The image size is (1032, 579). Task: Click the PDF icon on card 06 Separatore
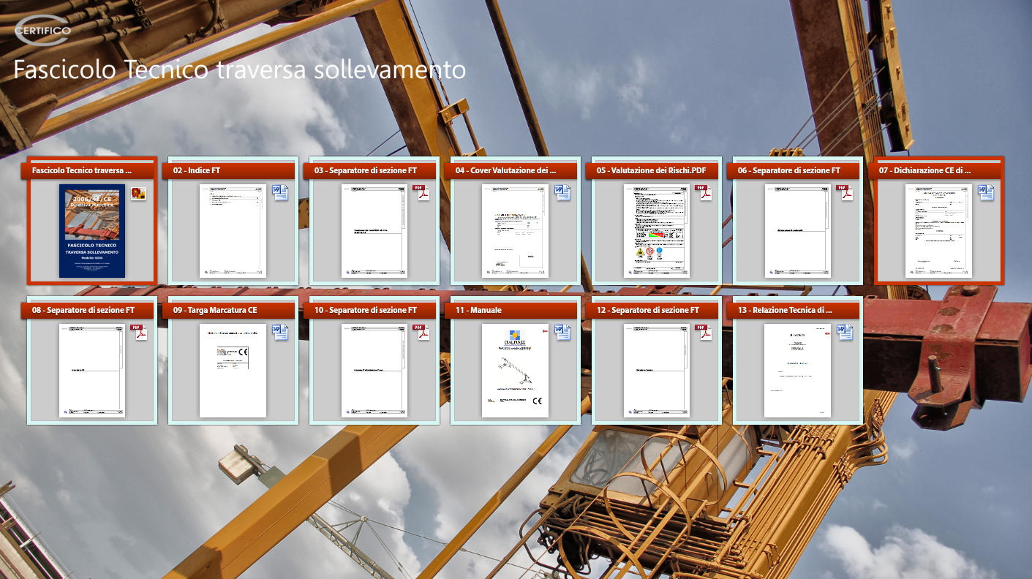pos(845,192)
